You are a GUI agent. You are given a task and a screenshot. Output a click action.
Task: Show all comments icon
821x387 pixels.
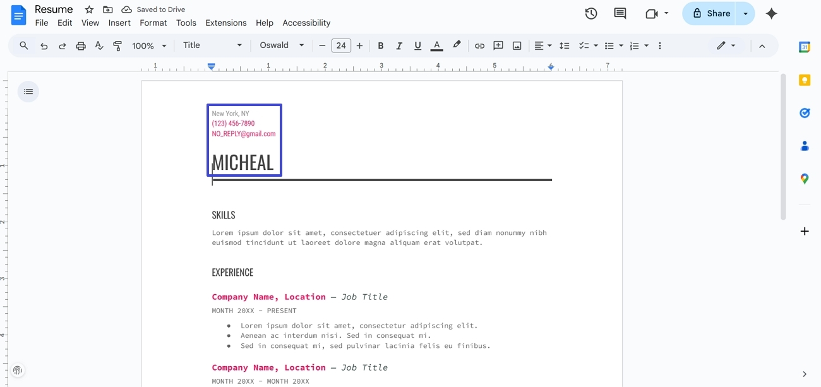(x=620, y=13)
